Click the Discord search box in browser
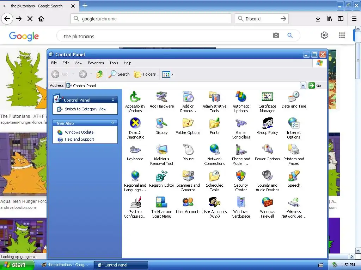The width and height of the screenshot is (361, 270). coord(262,19)
